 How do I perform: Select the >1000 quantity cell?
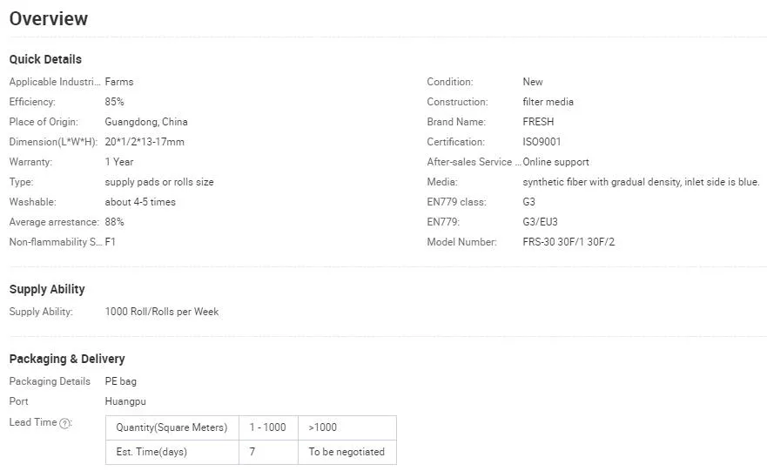click(x=323, y=427)
